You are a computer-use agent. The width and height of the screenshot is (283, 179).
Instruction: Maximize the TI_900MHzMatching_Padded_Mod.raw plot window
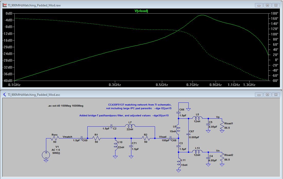click(267, 5)
